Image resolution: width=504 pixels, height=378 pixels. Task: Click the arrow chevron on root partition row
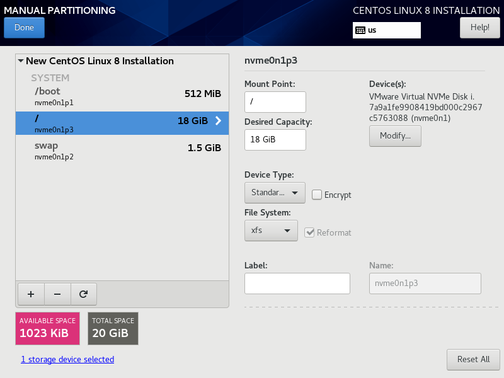[x=218, y=121]
